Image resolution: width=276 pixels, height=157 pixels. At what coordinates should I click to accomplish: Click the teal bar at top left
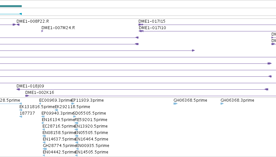point(11,6)
